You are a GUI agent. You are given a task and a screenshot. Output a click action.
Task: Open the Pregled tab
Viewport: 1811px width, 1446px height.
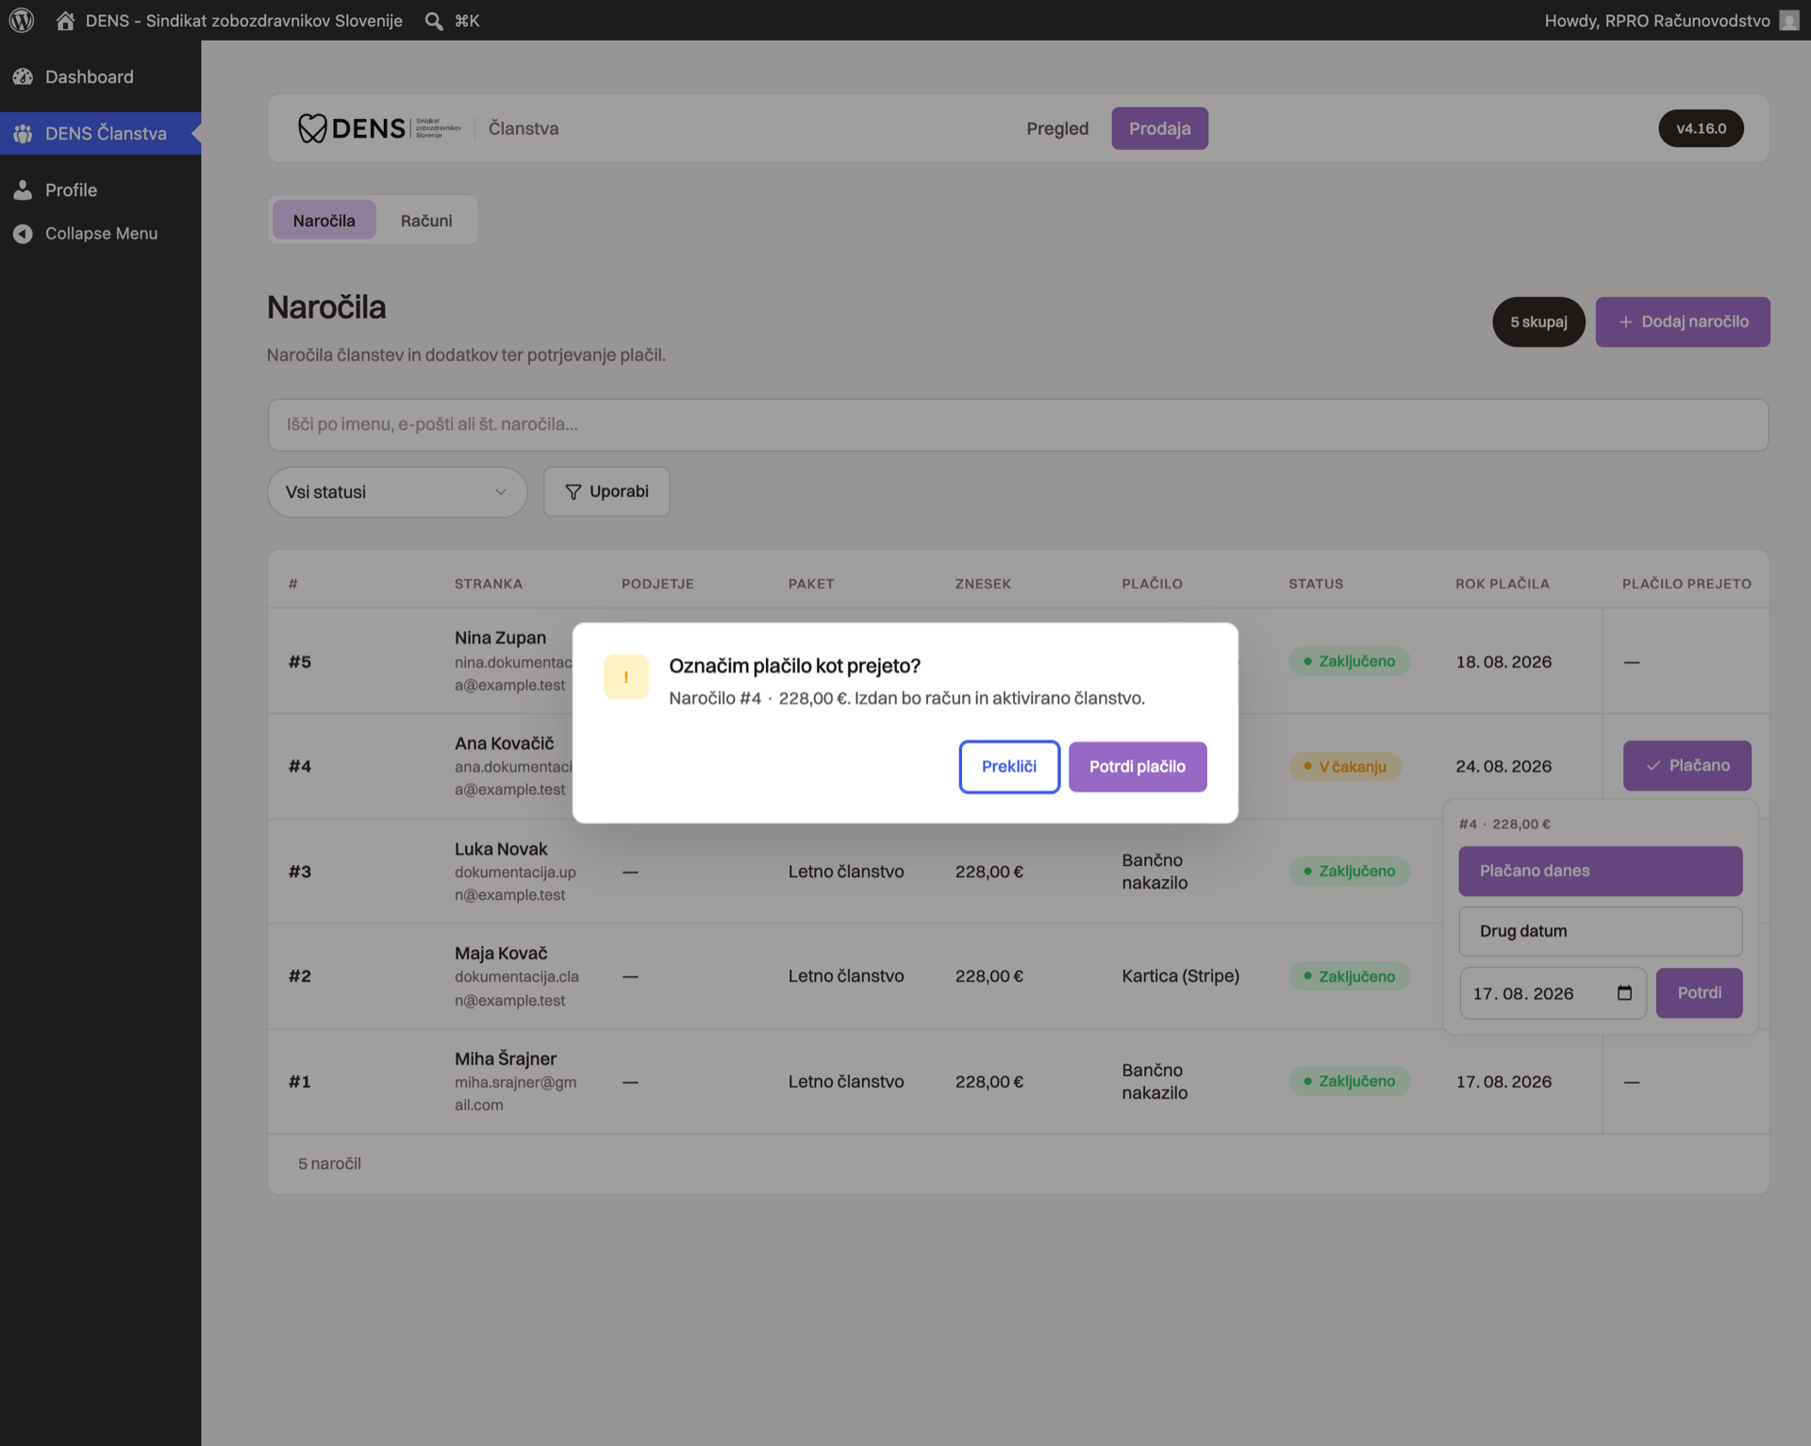tap(1057, 128)
